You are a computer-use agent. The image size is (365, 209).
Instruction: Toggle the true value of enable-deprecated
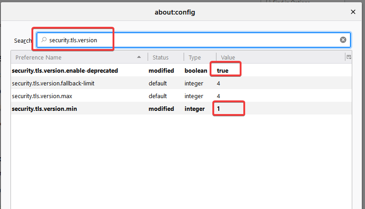(222, 71)
